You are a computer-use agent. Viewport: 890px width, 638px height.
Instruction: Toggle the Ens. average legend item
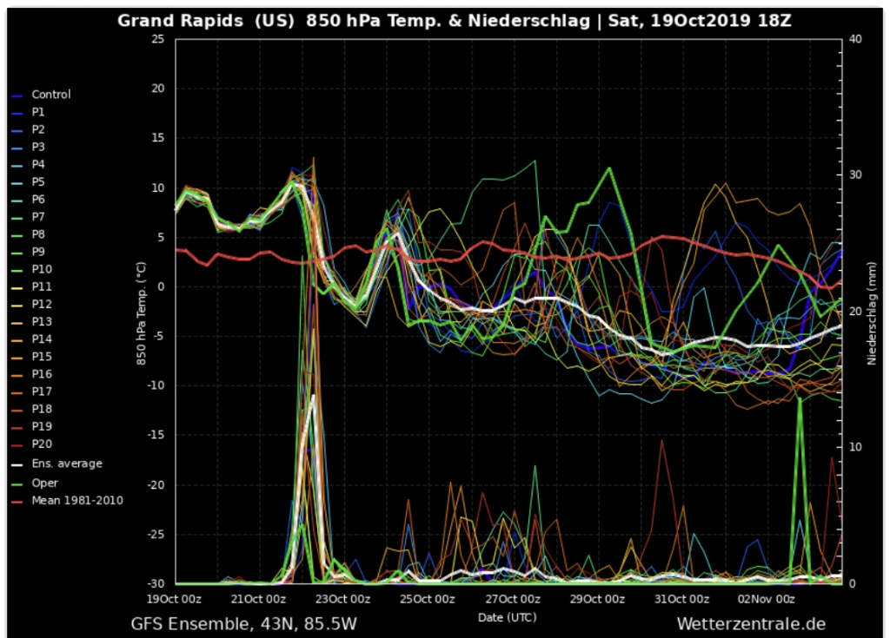66,464
